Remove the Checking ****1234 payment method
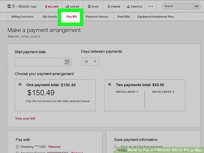Viewport: 204px width, 153px height. (x=54, y=147)
